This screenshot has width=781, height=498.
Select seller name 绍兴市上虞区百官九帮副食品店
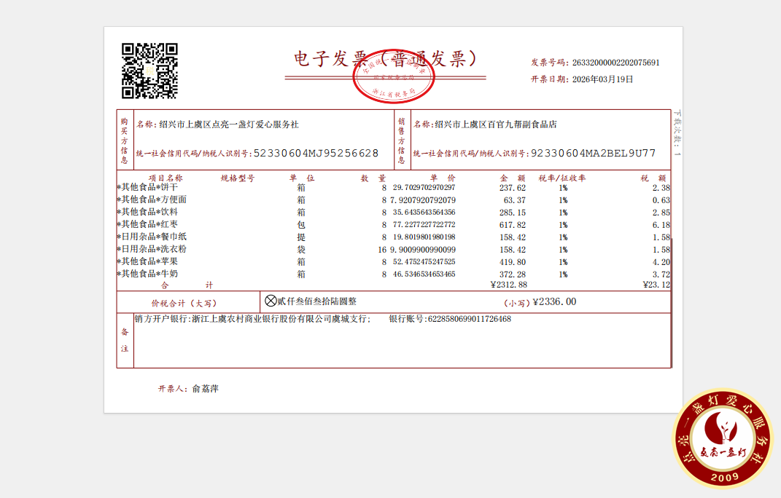(x=495, y=125)
